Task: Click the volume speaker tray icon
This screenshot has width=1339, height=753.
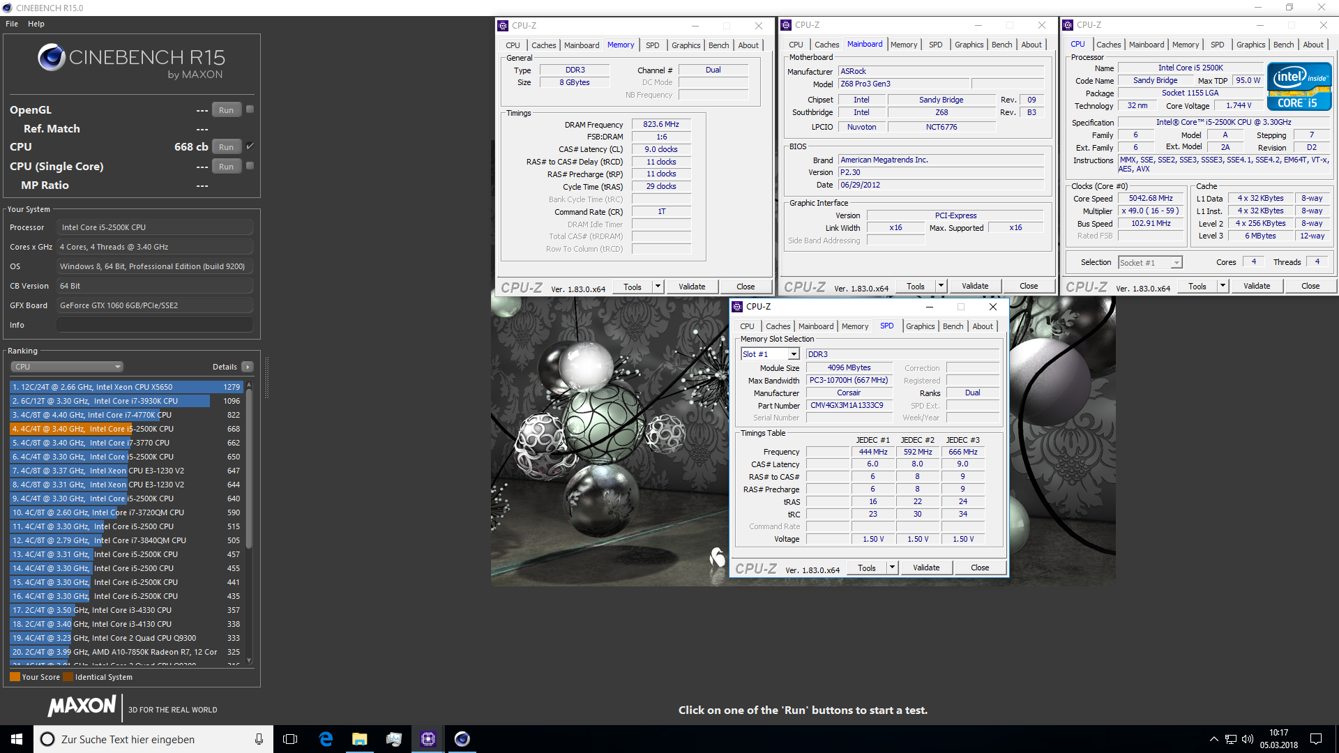Action: tap(1248, 739)
